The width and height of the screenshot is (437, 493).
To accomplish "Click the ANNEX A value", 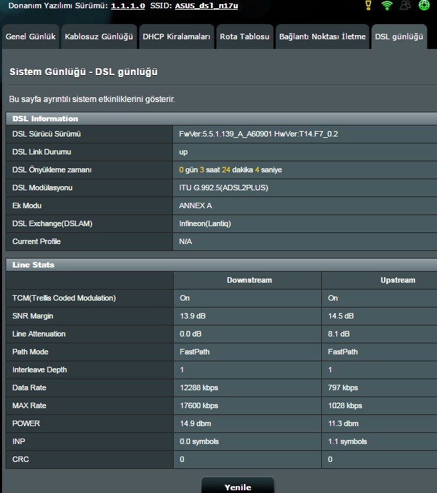I will point(195,205).
